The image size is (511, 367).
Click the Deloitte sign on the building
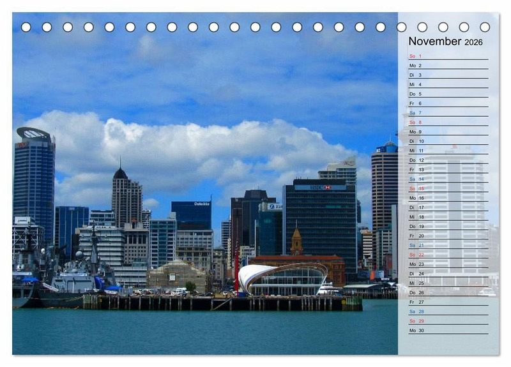(x=202, y=204)
